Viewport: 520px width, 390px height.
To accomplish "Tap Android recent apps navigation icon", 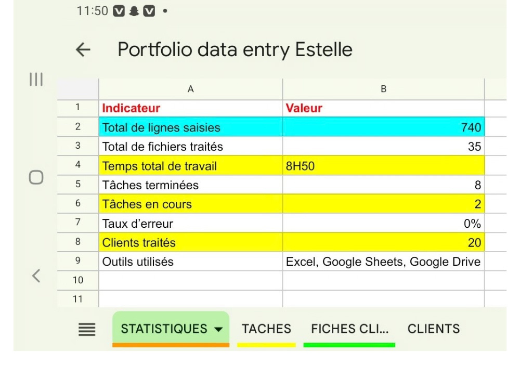I will point(36,79).
